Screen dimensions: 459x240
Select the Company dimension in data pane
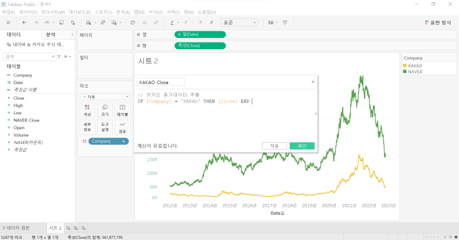23,75
